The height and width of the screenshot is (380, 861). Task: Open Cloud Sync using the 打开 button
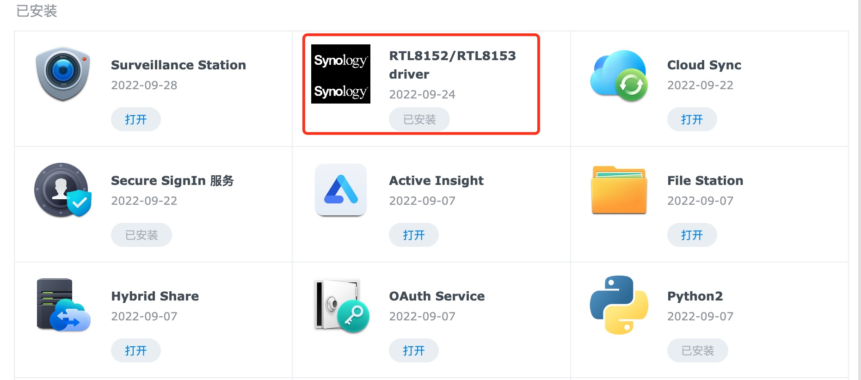(692, 119)
